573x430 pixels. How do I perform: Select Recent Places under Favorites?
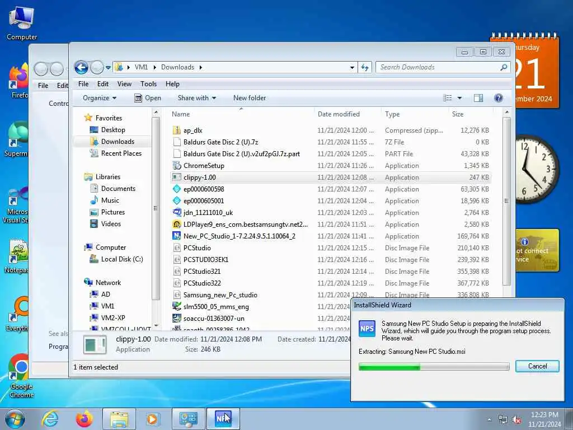(x=121, y=153)
